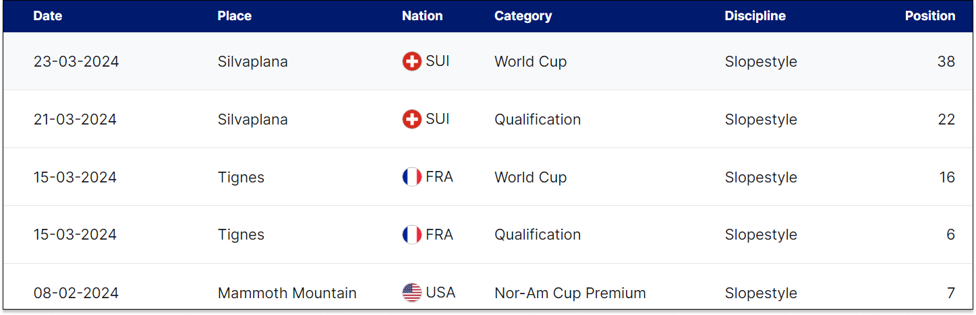The width and height of the screenshot is (976, 315).
Task: Click the Swiss flag in the 23-03-2024 row
Action: (411, 62)
